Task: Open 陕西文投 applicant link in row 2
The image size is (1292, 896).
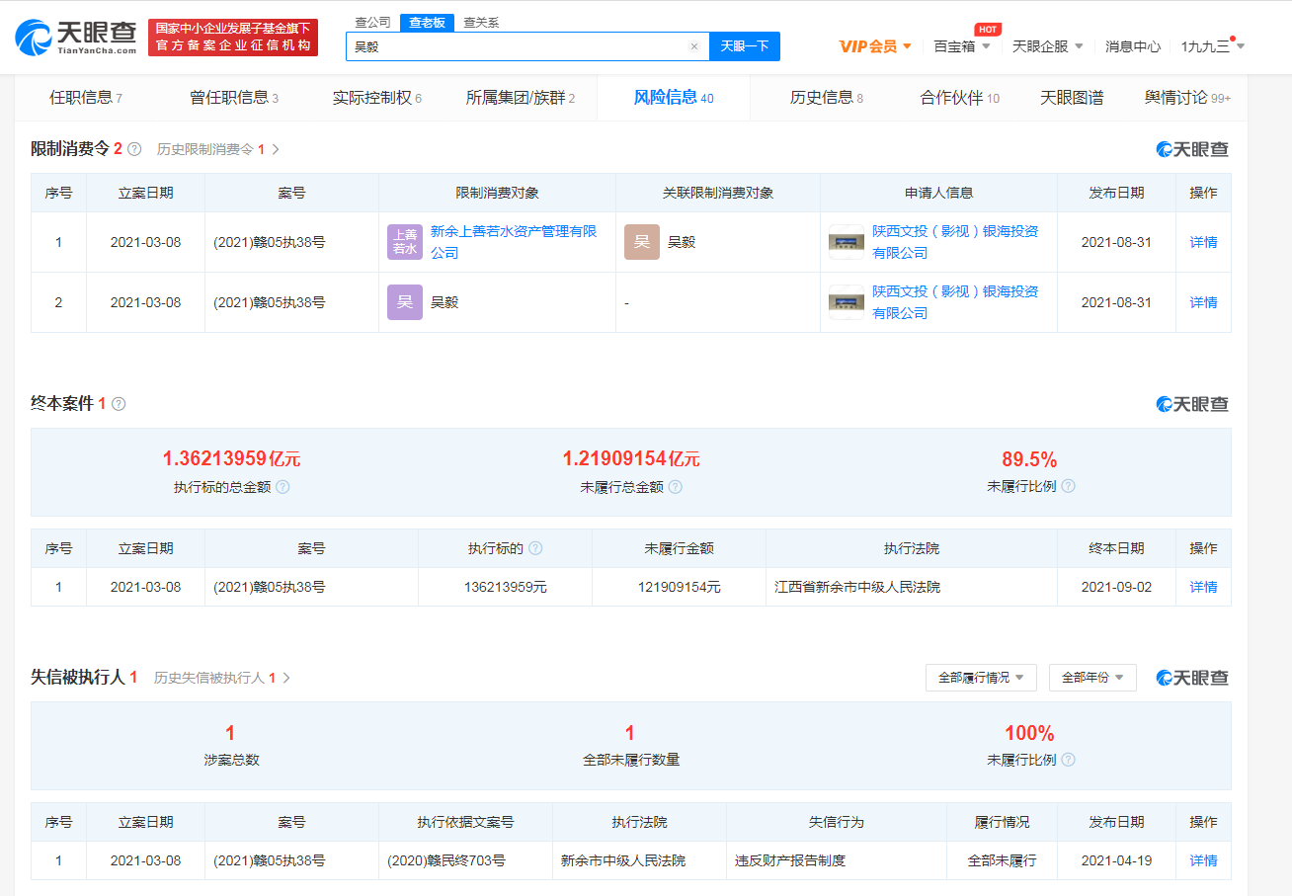Action: click(955, 302)
